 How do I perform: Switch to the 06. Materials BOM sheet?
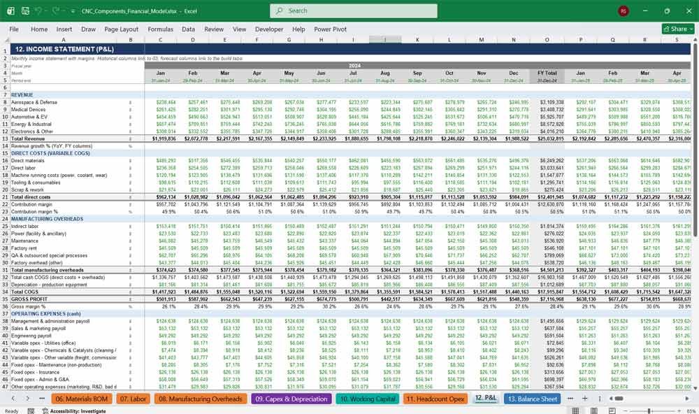point(82,399)
